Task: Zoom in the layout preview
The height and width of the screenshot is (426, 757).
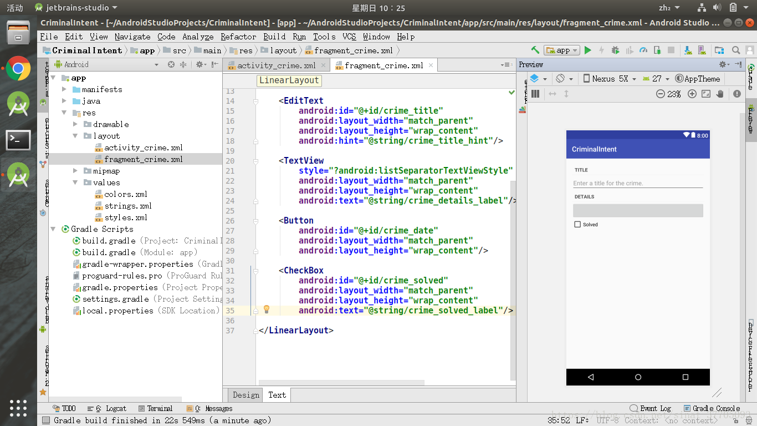Action: 692,94
